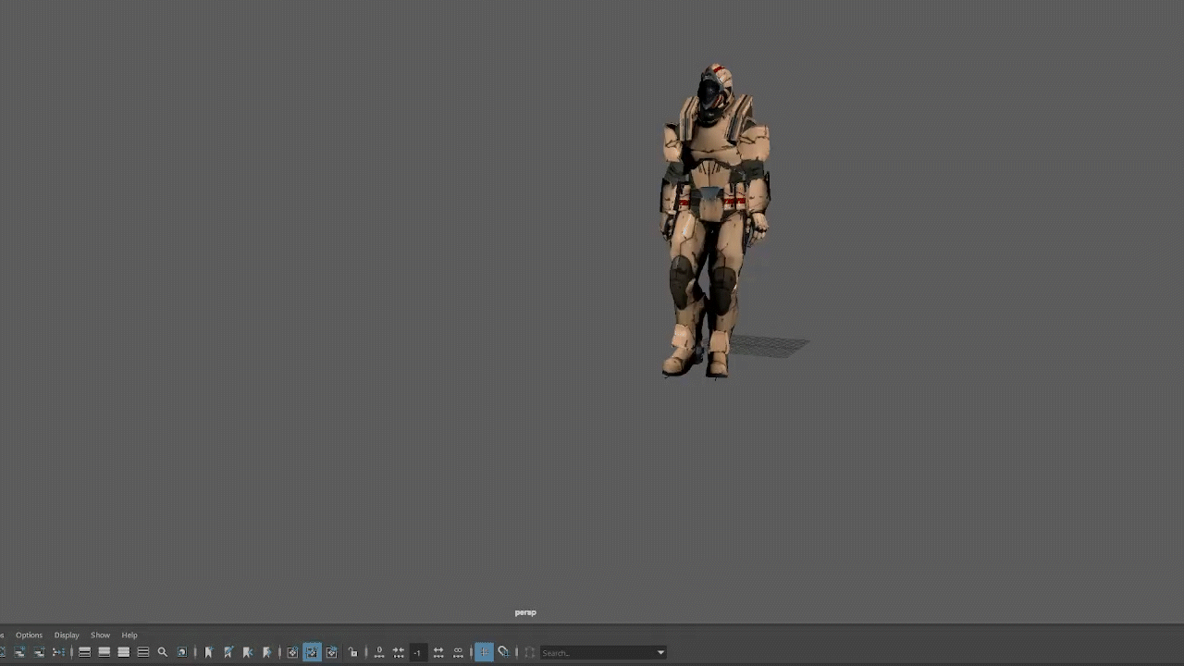Click the next bookmark flag icon
This screenshot has height=666, width=1184.
tap(267, 652)
